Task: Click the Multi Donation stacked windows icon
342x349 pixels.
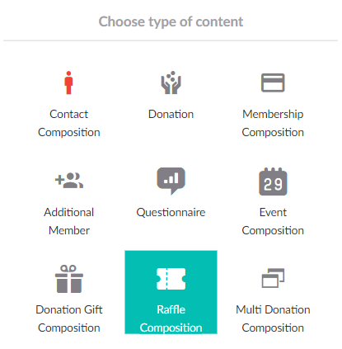Action: pyautogui.click(x=273, y=278)
